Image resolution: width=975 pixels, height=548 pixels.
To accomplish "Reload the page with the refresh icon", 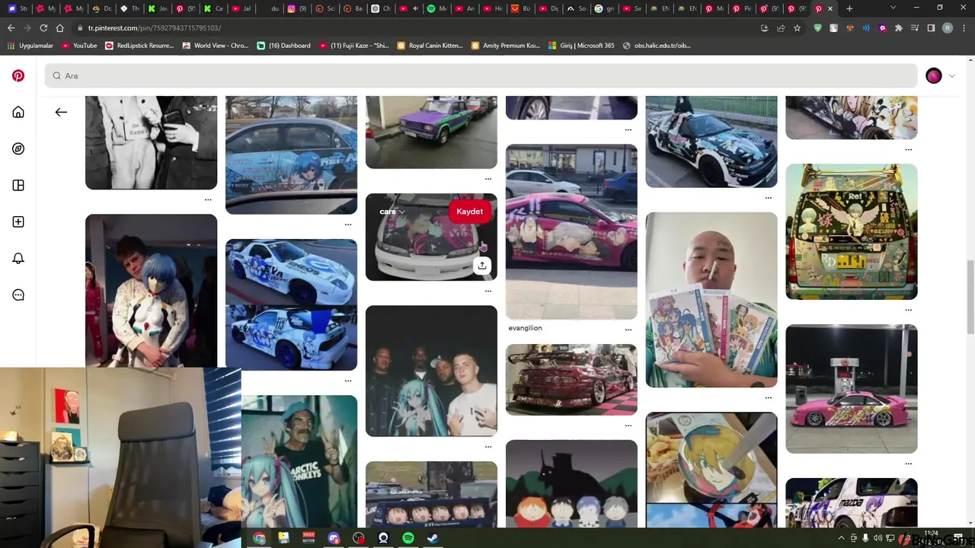I will click(x=43, y=27).
